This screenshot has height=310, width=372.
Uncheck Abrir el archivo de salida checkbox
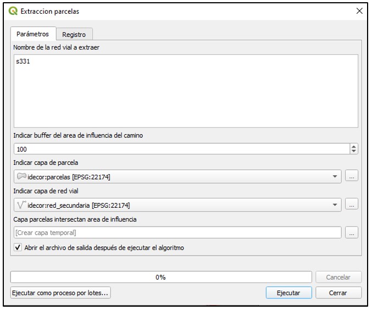coord(18,247)
